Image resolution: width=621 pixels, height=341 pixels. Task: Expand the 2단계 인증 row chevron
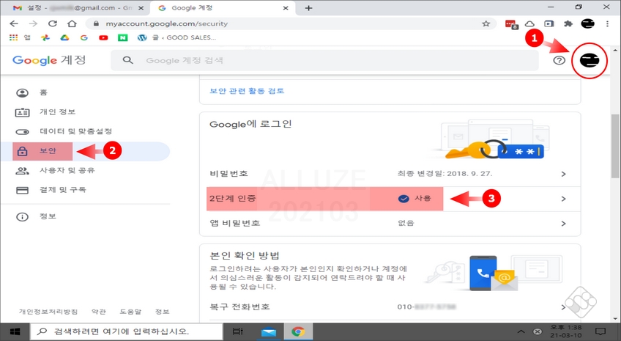click(564, 199)
